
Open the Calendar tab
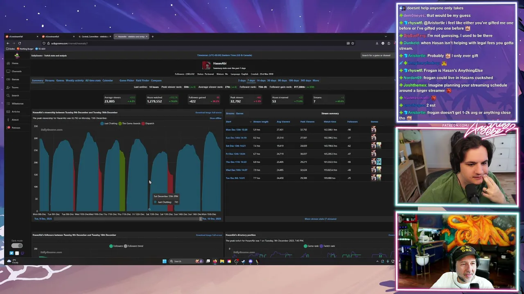click(108, 80)
